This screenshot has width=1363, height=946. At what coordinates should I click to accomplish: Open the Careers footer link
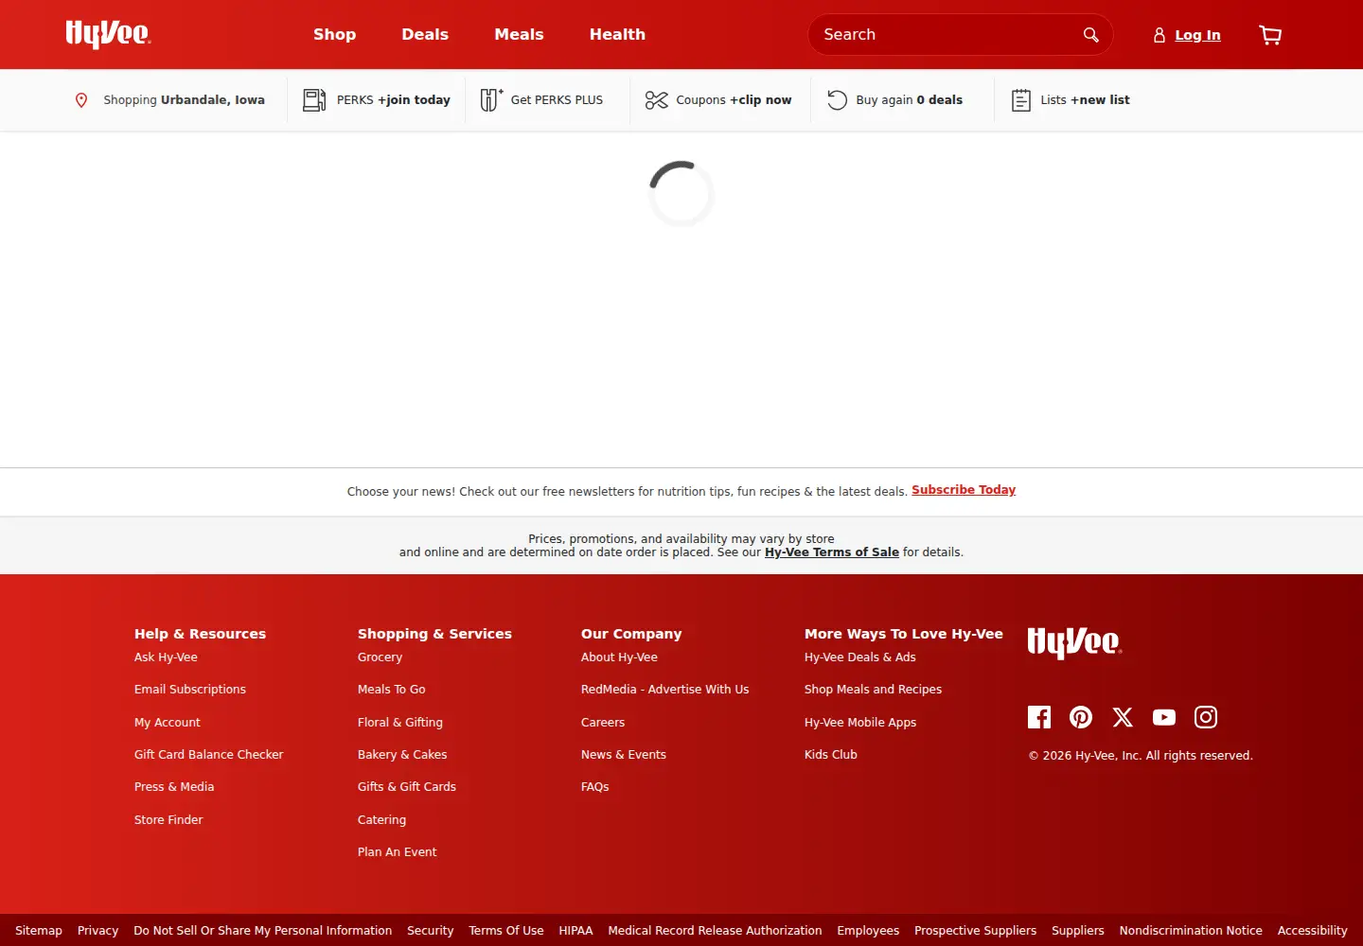603,723
